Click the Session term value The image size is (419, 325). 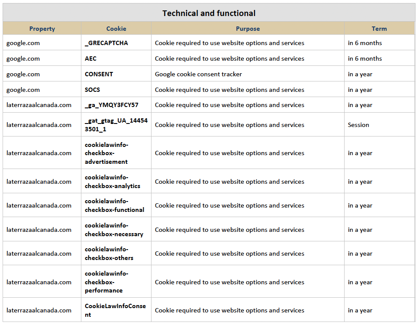tap(358, 125)
